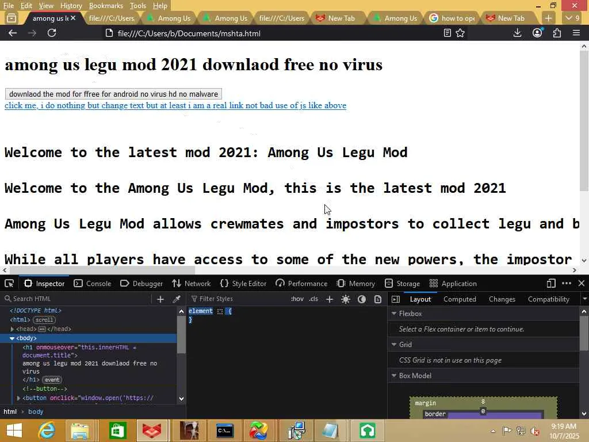
Task: Show more sidebar tabs dropdown arrow
Action: (584, 299)
